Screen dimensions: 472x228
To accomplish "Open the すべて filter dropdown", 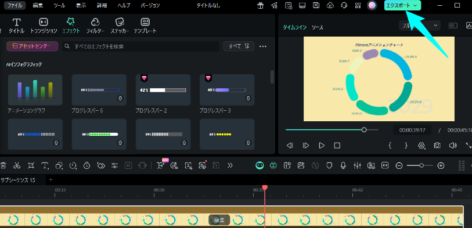I will (239, 46).
